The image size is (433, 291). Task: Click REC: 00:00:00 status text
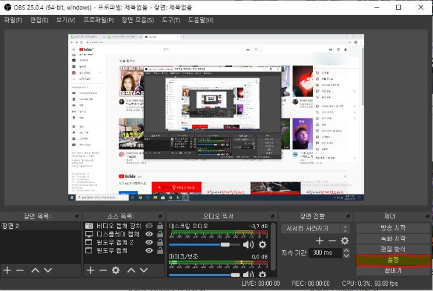click(x=311, y=283)
